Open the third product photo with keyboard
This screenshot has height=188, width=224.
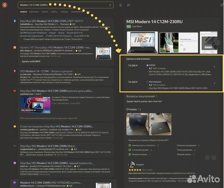(x=209, y=42)
